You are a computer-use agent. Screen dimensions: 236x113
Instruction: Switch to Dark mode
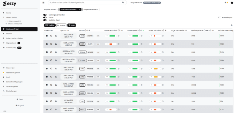tap(20, 100)
